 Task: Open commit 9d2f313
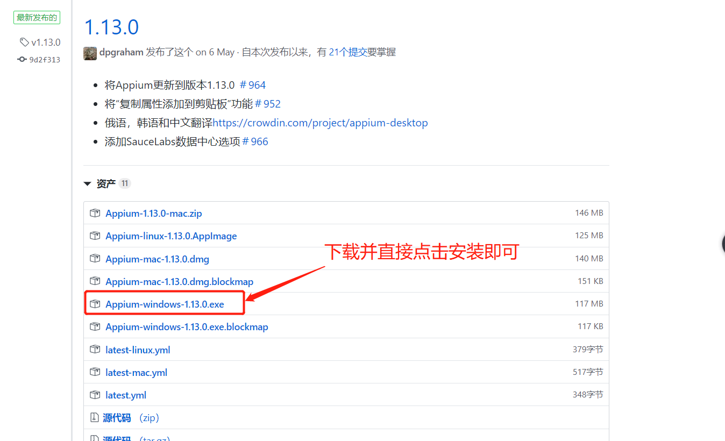[45, 60]
